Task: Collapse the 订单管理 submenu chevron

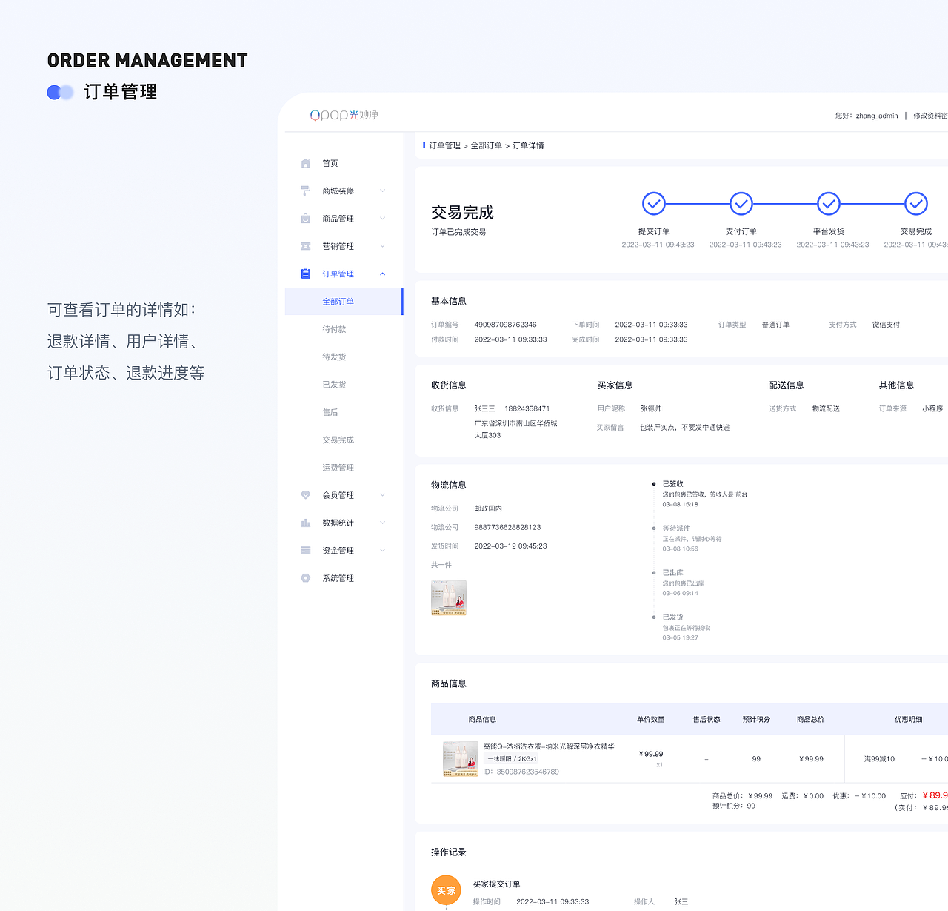Action: (x=382, y=274)
